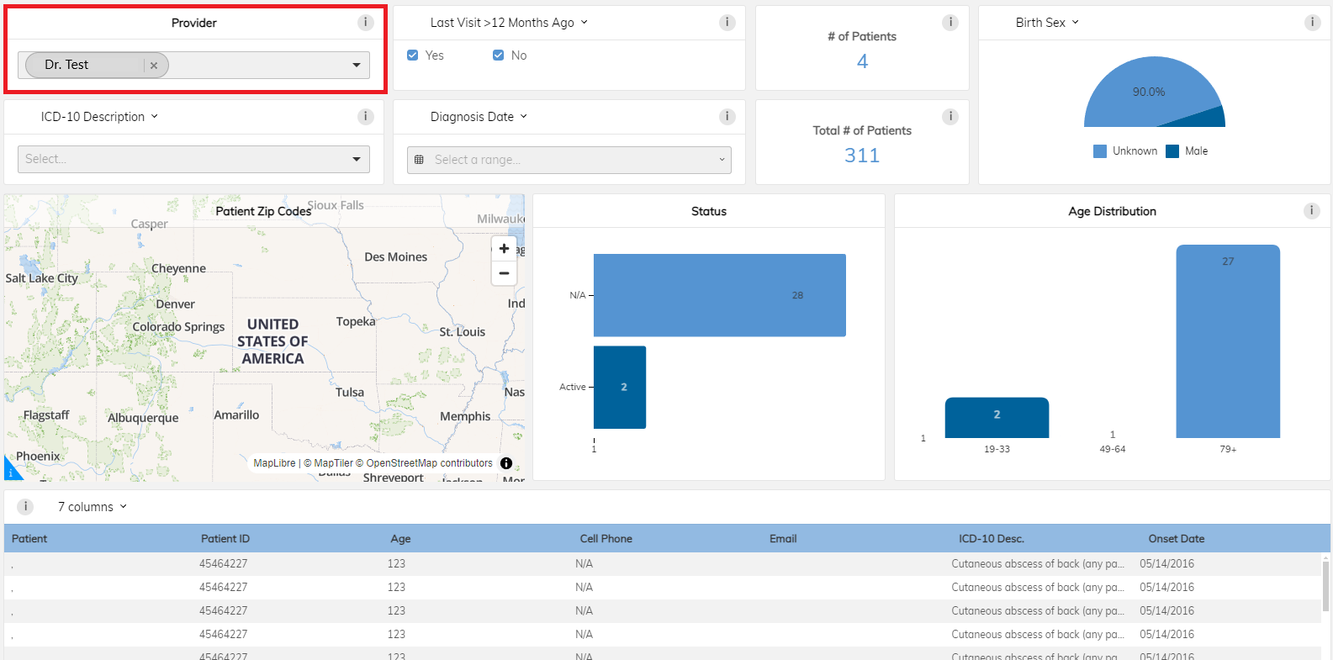The image size is (1333, 660).
Task: Open the Last Visit >12 Months Ago dropdown
Action: click(509, 23)
